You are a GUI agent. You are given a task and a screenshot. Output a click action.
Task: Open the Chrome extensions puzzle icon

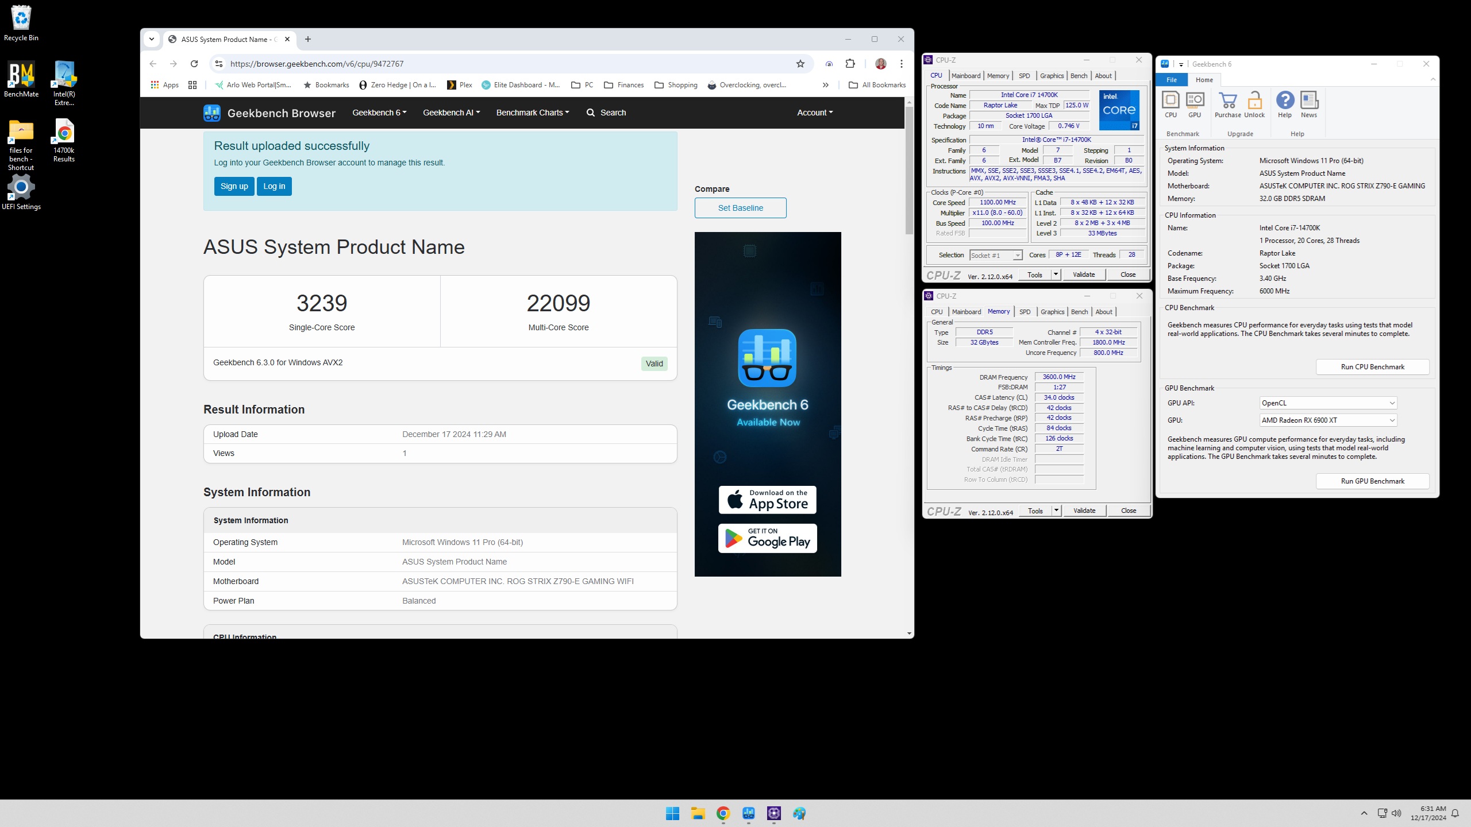tap(850, 64)
